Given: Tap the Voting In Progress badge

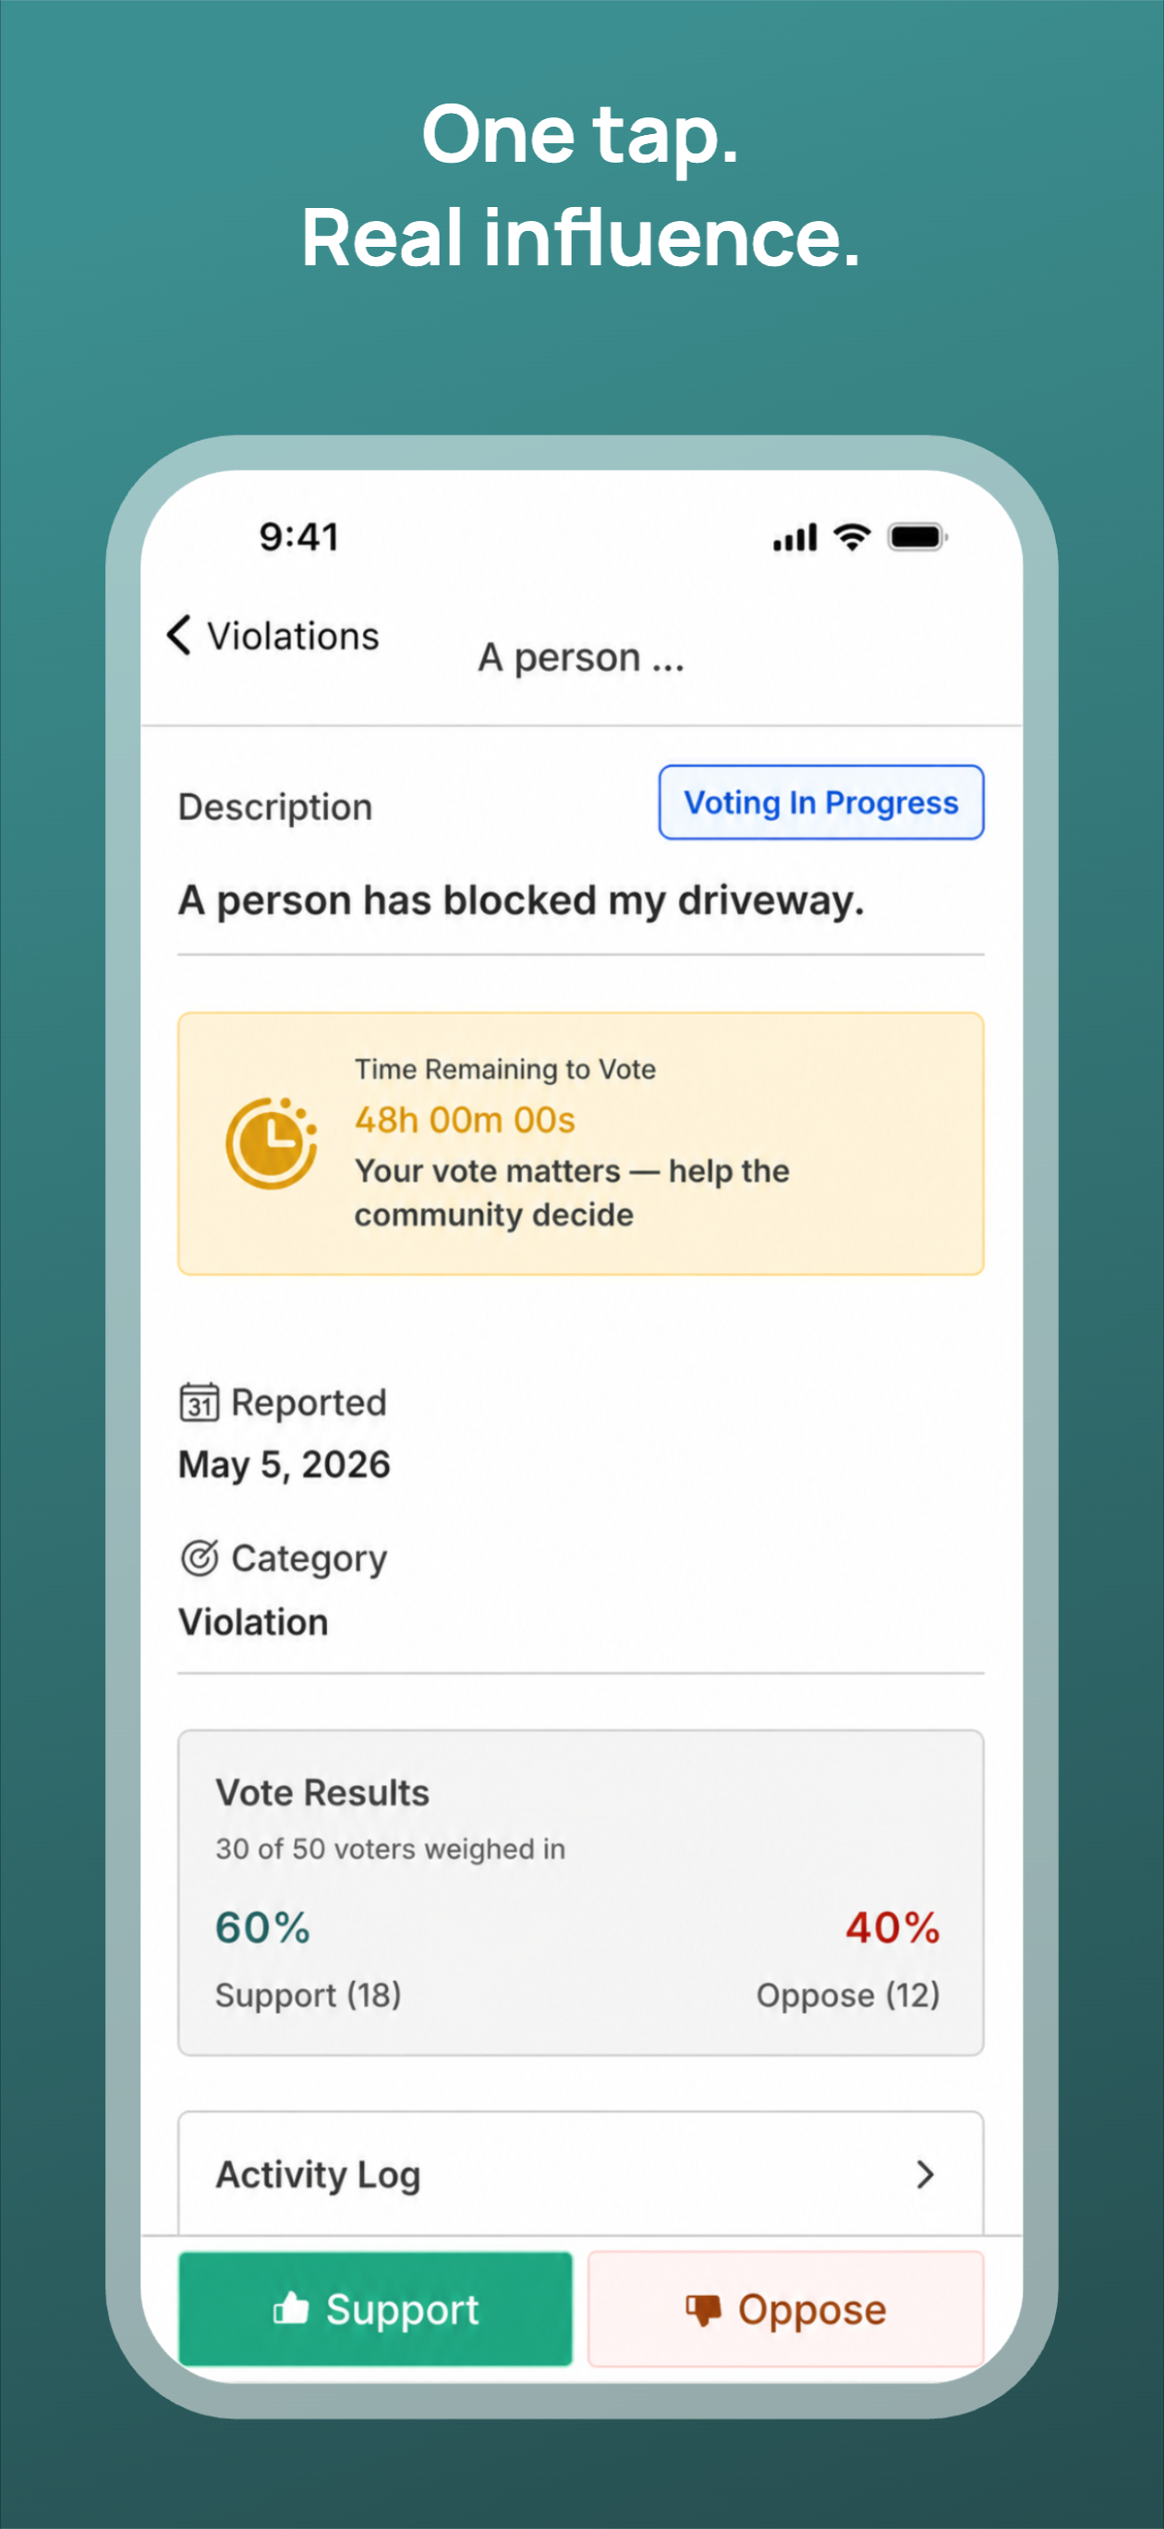Looking at the screenshot, I should [821, 802].
